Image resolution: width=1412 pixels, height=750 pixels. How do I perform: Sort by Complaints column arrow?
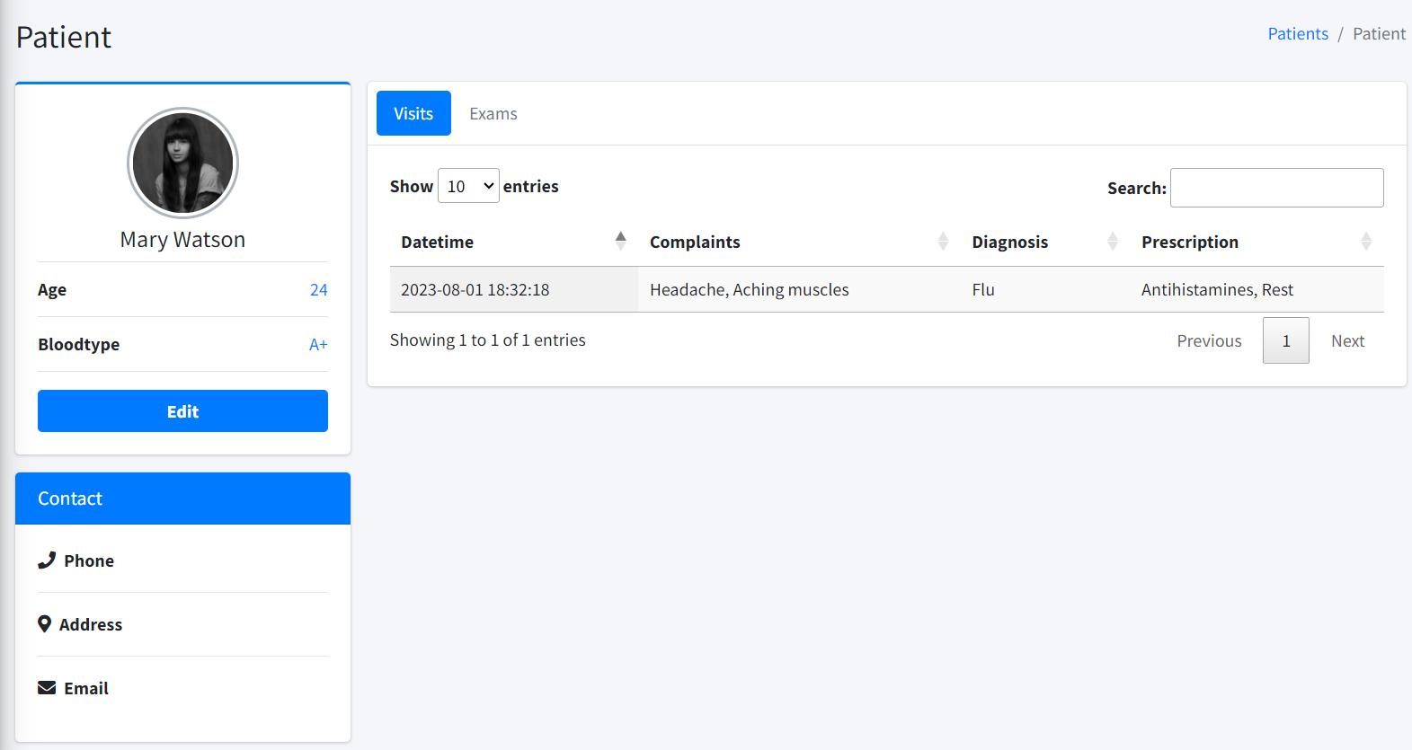click(x=943, y=241)
